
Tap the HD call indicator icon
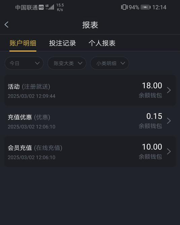tap(41, 7)
